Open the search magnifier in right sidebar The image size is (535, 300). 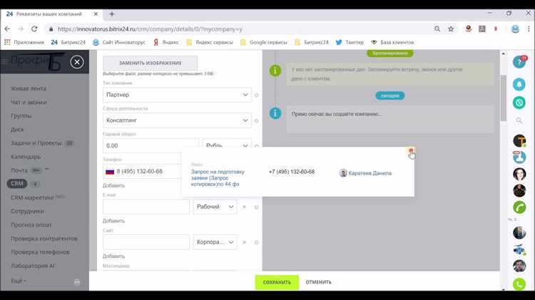(519, 120)
